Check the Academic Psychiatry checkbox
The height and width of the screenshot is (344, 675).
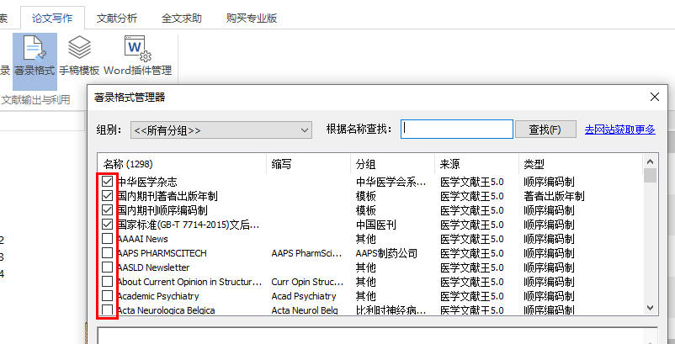(107, 296)
